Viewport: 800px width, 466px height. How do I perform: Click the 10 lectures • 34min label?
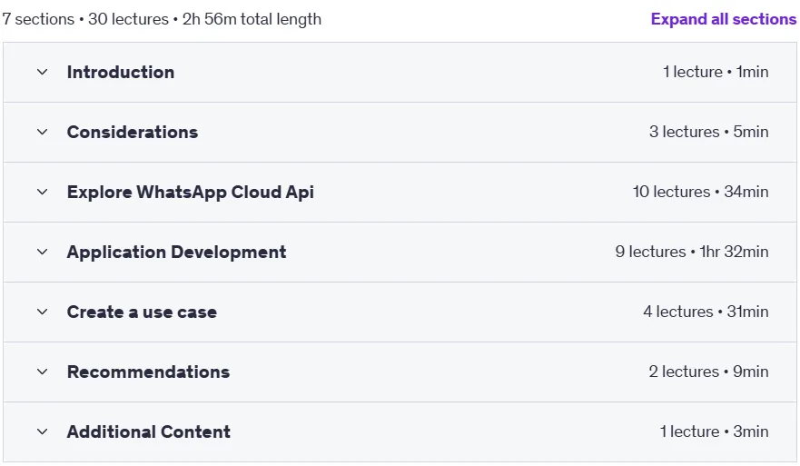coord(700,192)
